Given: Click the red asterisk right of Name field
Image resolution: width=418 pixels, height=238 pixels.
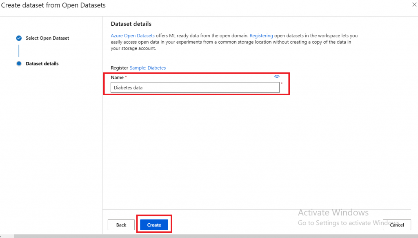Looking at the screenshot, I should (281, 84).
